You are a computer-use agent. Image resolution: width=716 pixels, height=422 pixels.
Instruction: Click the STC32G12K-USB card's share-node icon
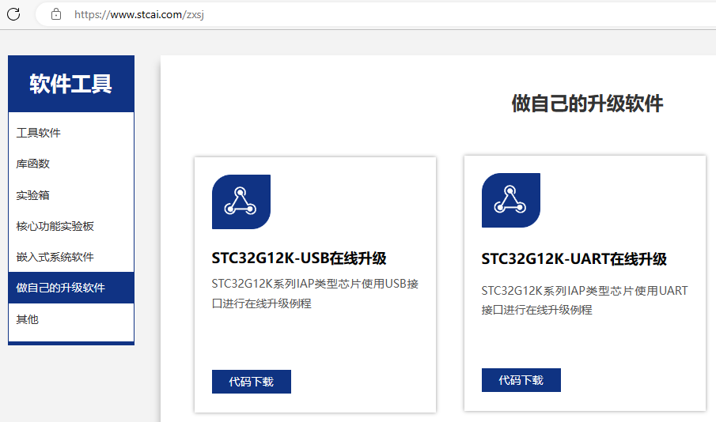[x=241, y=202]
